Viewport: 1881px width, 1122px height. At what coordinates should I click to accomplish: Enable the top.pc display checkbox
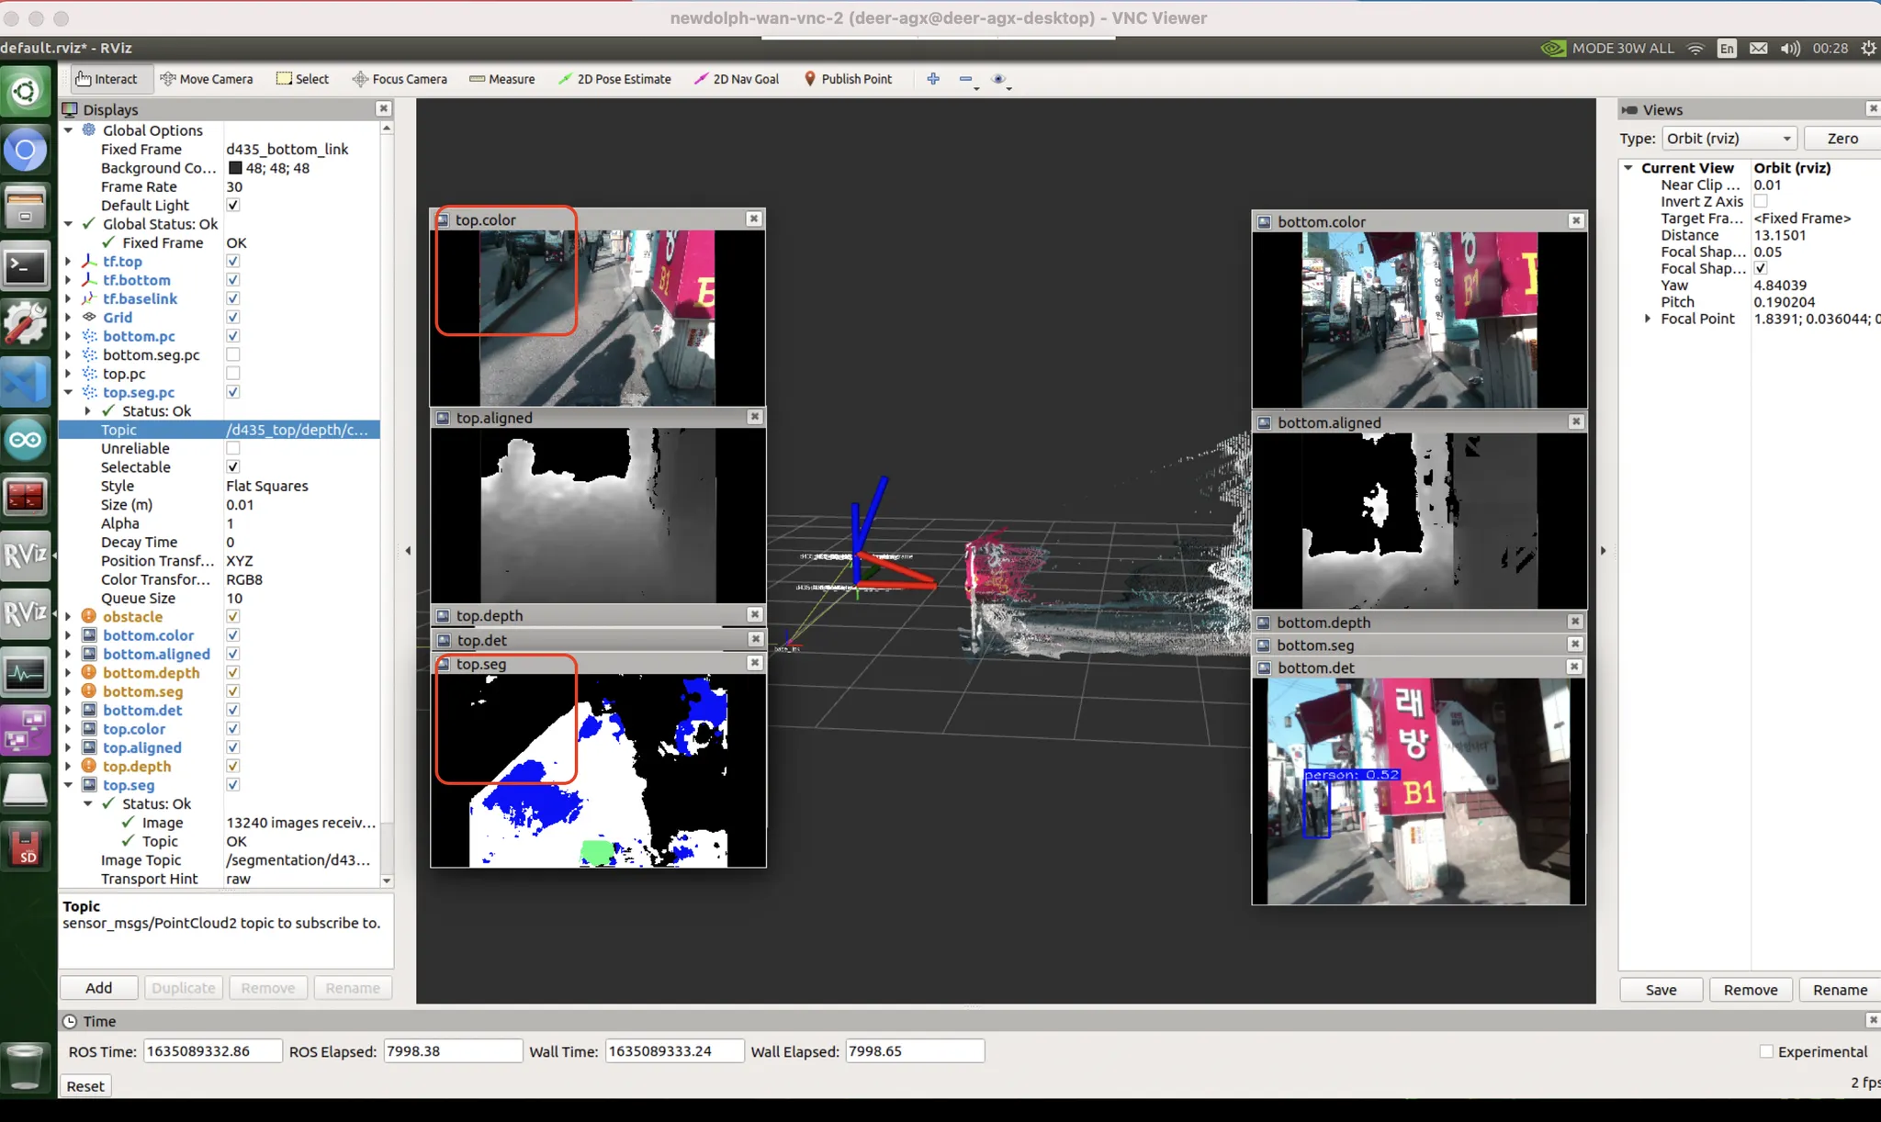point(233,374)
